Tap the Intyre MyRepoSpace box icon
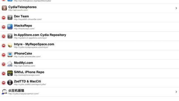The height and width of the screenshot is (101, 179). point(10,45)
